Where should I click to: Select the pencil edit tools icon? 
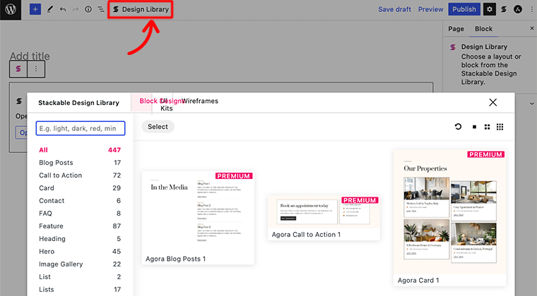tap(50, 9)
